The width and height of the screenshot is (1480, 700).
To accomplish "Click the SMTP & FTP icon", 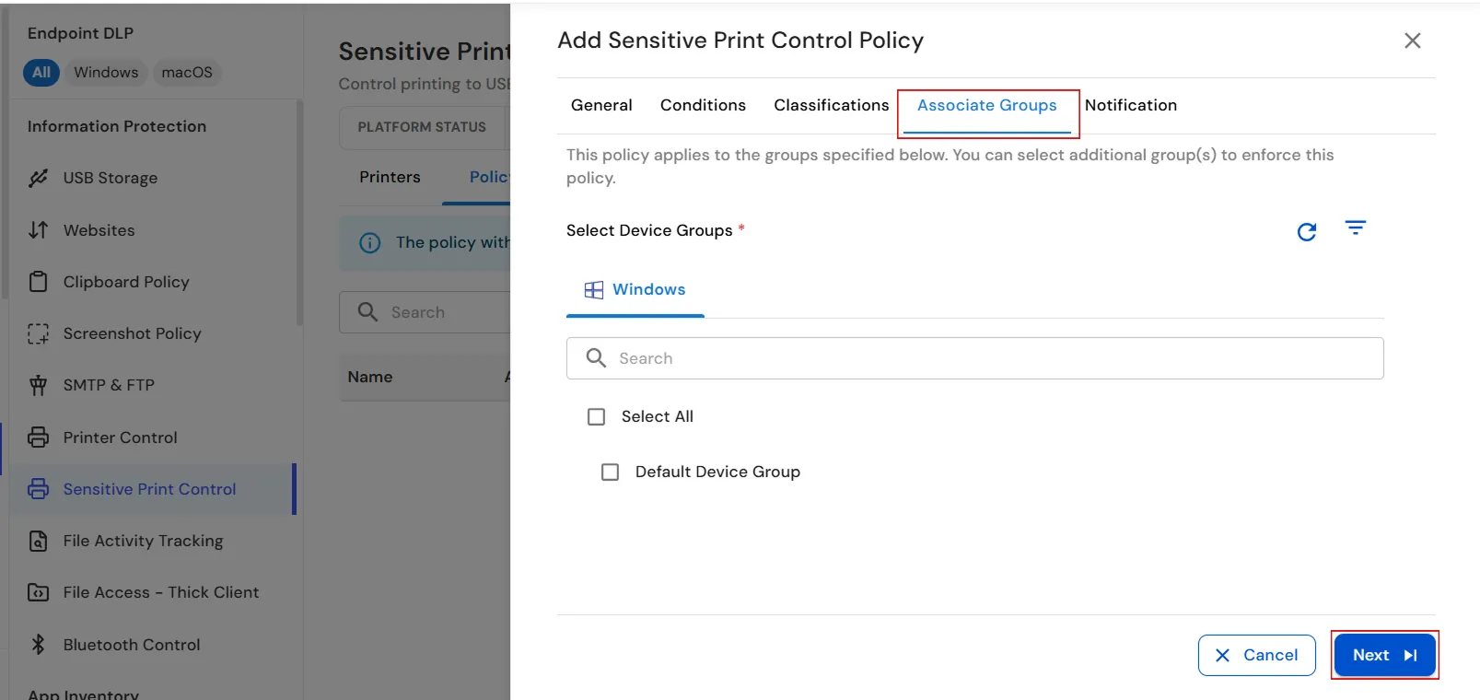I will 38,385.
